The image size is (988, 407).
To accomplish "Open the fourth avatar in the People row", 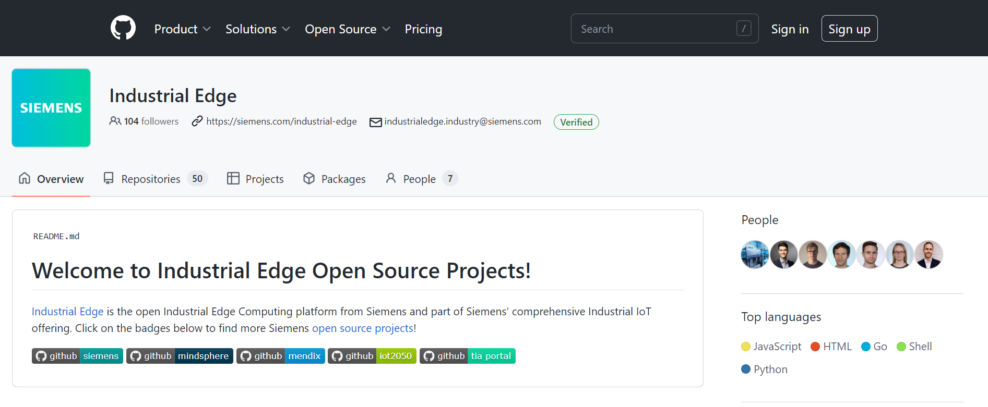I will (842, 254).
